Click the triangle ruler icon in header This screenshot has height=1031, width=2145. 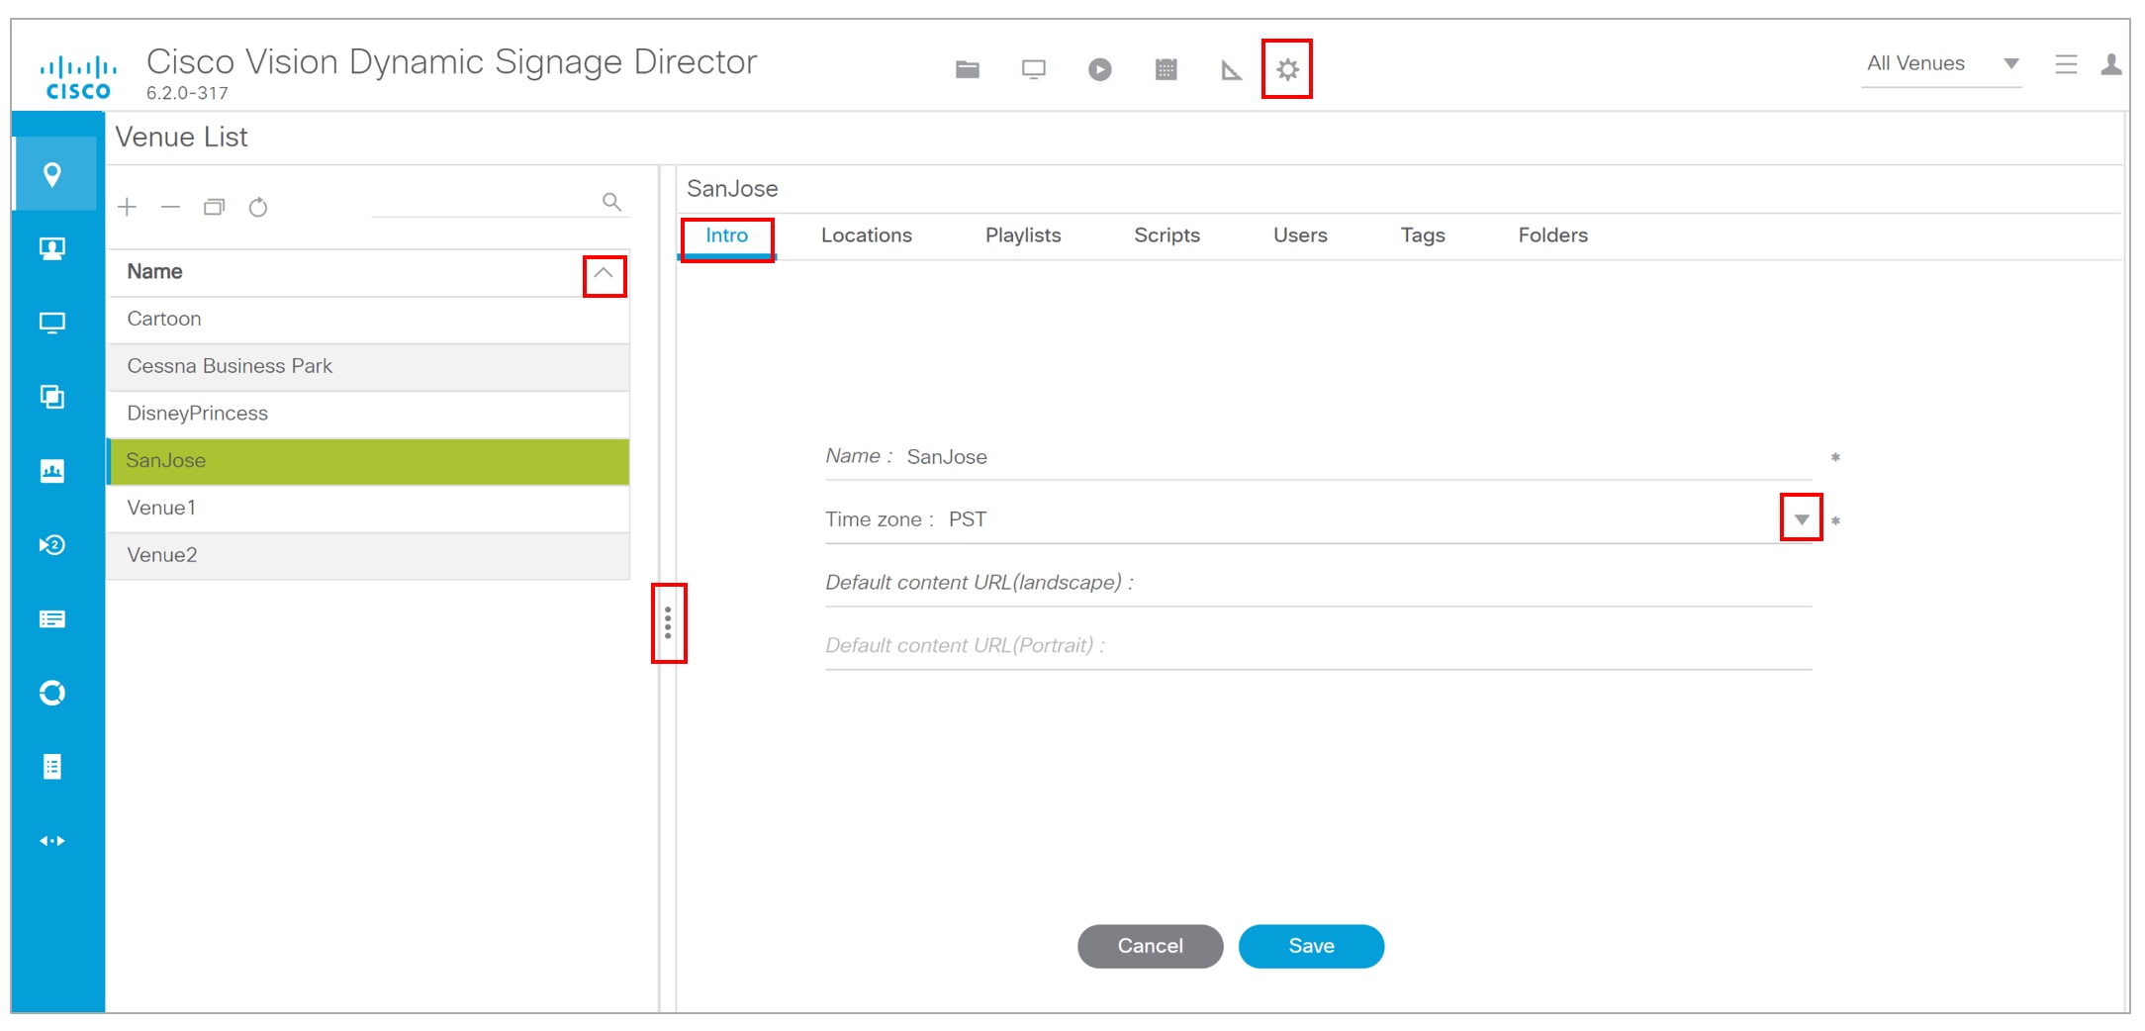pos(1231,69)
